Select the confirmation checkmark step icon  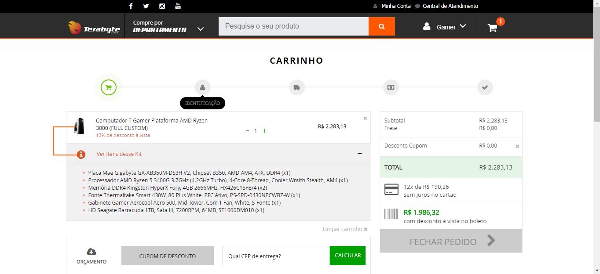coord(485,87)
